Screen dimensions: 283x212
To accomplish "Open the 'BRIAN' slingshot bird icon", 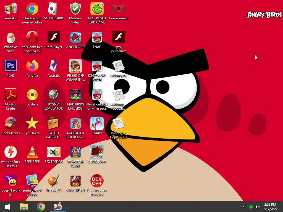I will point(97,123).
